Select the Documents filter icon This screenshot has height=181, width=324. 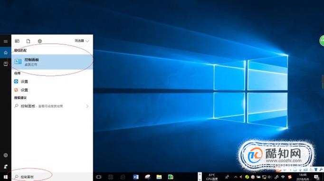pyautogui.click(x=29, y=41)
